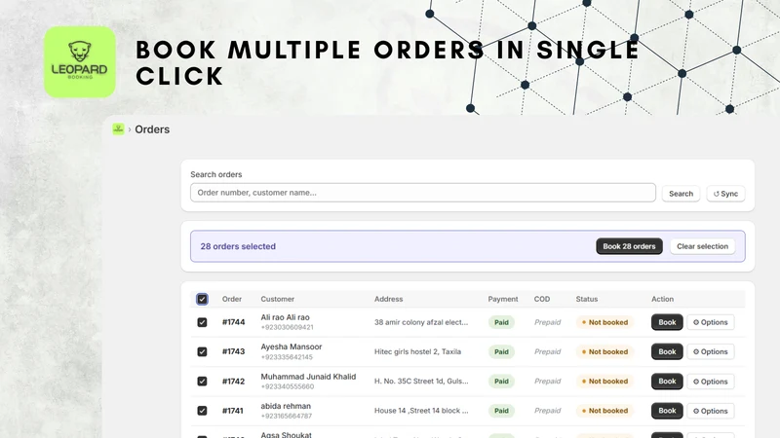Click the Address column header
The height and width of the screenshot is (438, 780).
click(388, 299)
